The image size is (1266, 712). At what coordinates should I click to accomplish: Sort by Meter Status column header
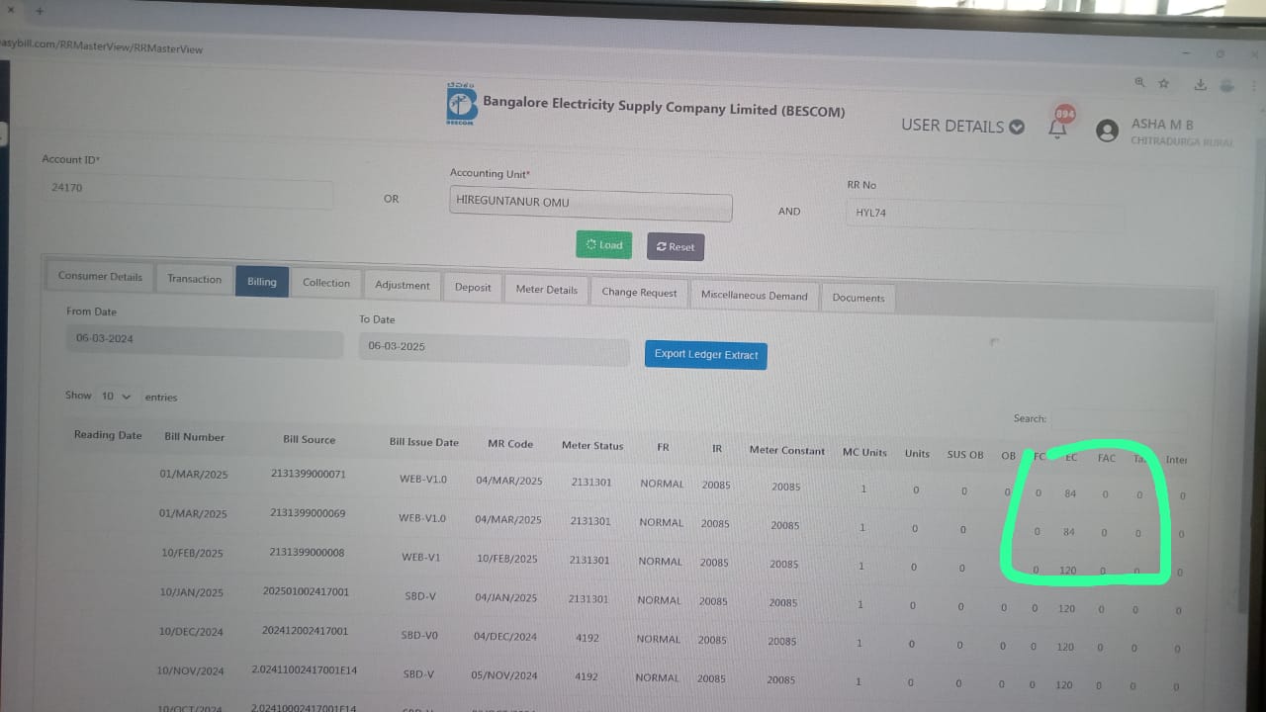592,446
